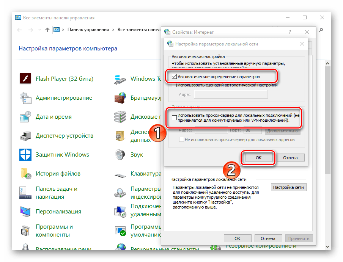
Task: Open the Панель задач и навигация icon
Action: point(25,193)
